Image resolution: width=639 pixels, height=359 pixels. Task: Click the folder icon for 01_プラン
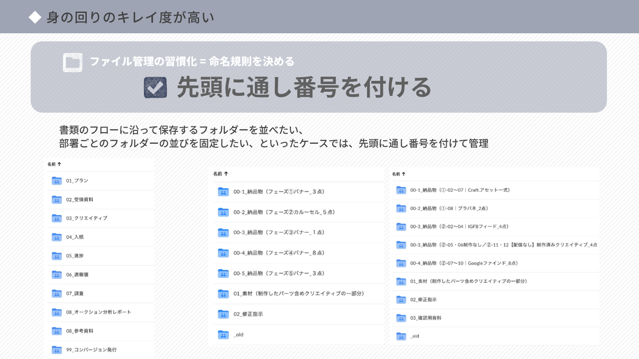[56, 181]
